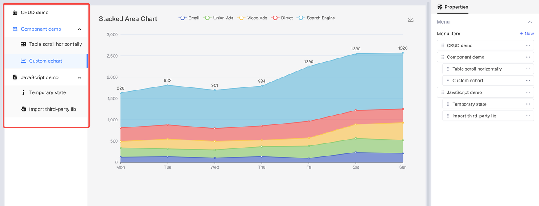The height and width of the screenshot is (206, 539).
Task: Add a new menu item with + New
Action: pos(526,34)
